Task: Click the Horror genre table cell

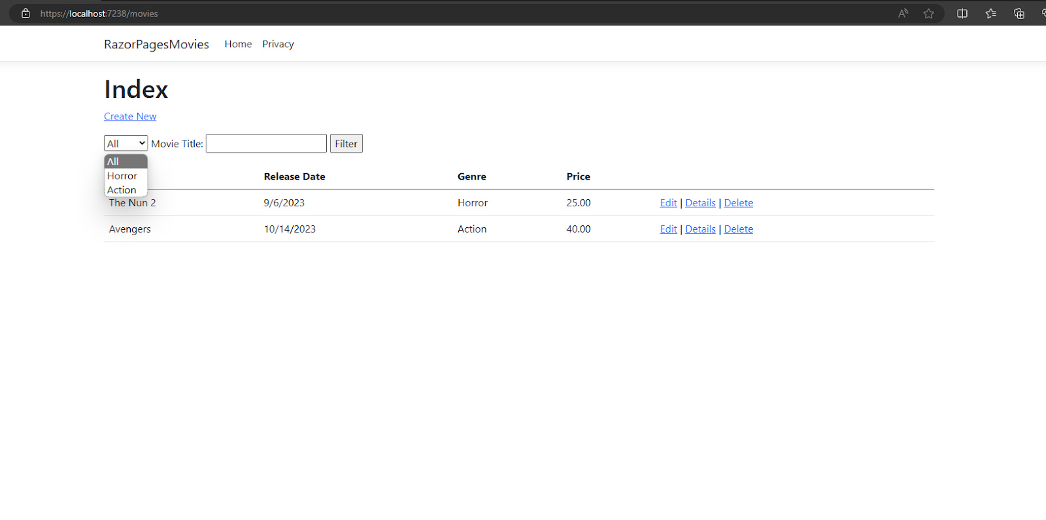Action: click(473, 203)
